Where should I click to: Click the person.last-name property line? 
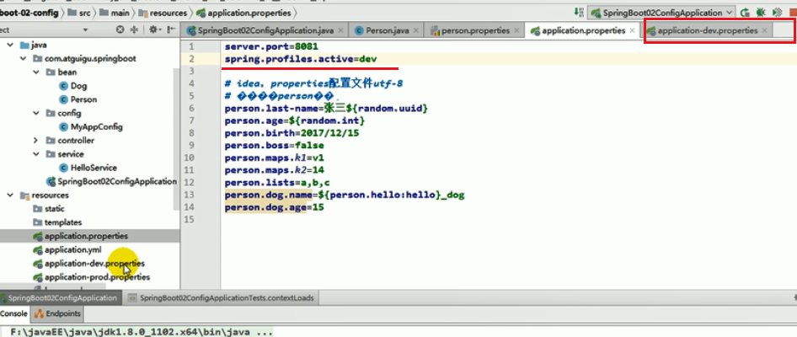326,109
